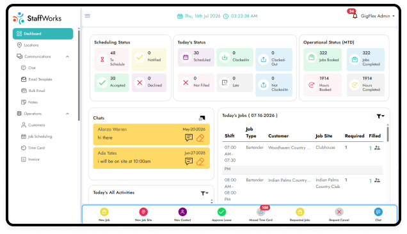Open Request Cancel shortcut

click(x=339, y=215)
